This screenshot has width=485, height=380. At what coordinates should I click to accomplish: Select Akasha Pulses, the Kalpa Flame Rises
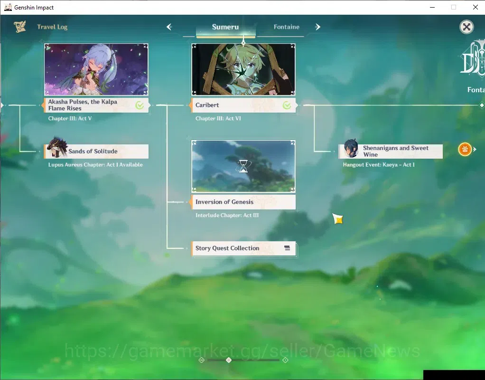(96, 105)
